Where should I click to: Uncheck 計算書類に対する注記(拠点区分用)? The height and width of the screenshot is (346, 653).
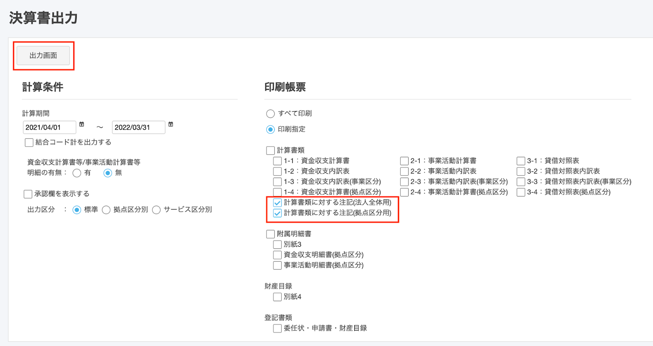click(277, 213)
